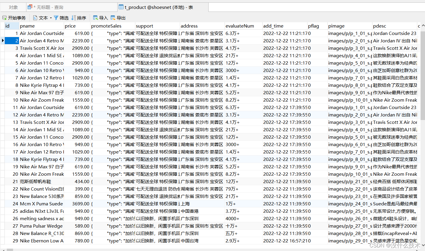Select pname cell 'Nike Kyrie Flytrap 4' in row 8
This screenshot has width=425, height=251.
(42, 85)
